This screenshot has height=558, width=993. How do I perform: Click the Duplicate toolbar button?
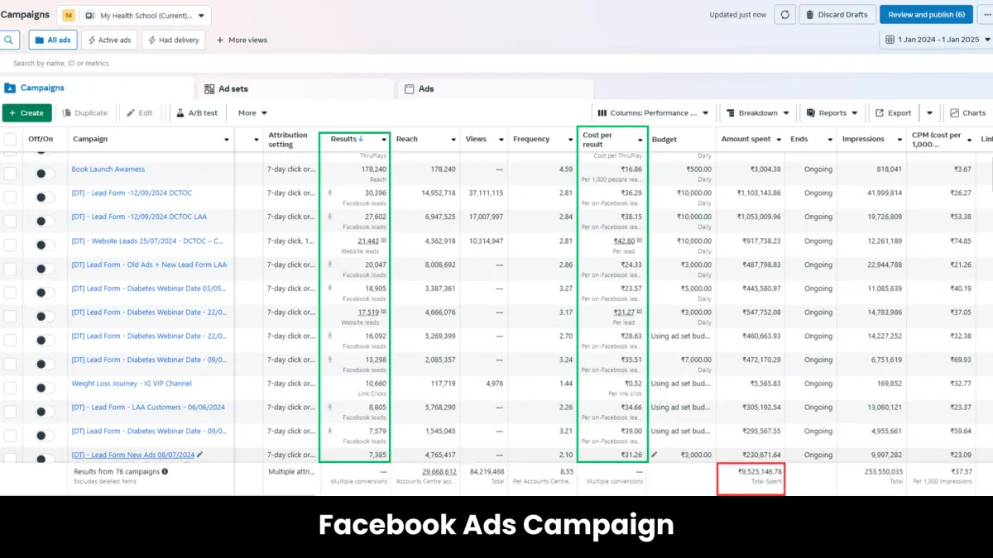pyautogui.click(x=84, y=113)
